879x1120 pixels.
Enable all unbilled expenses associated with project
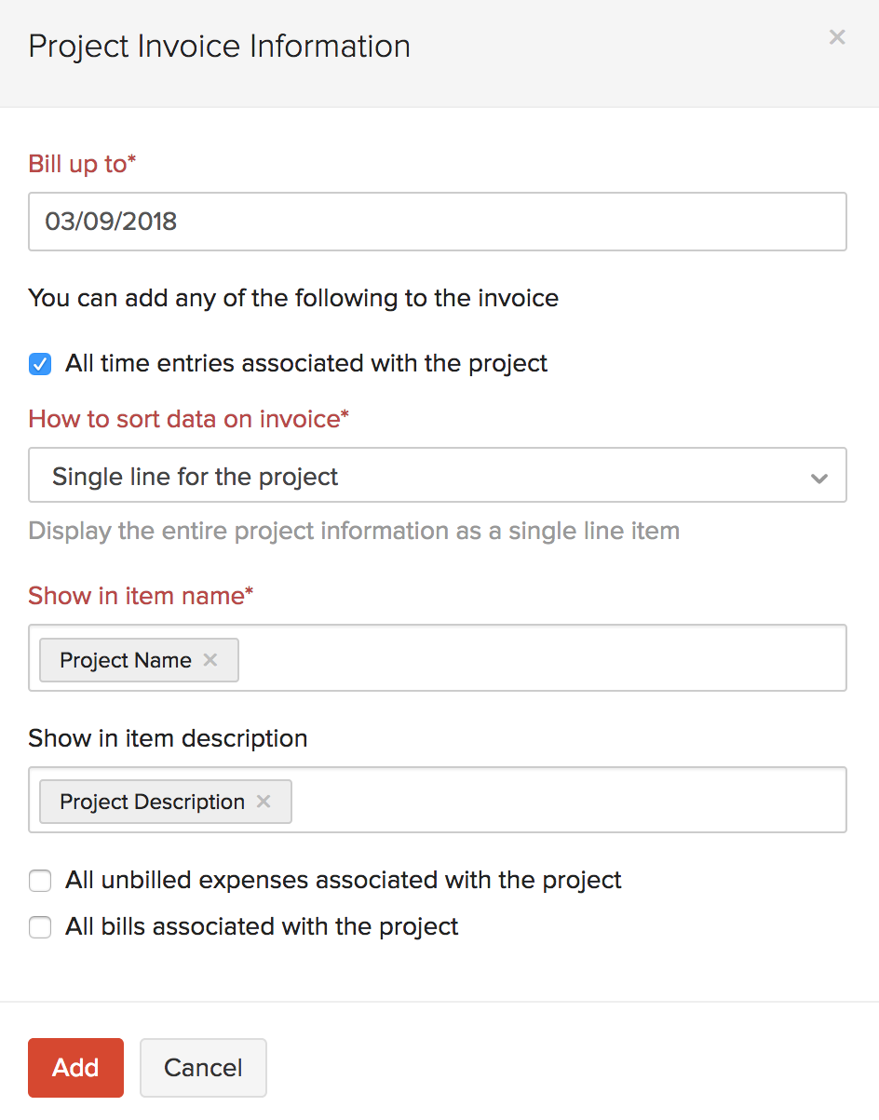[x=39, y=880]
